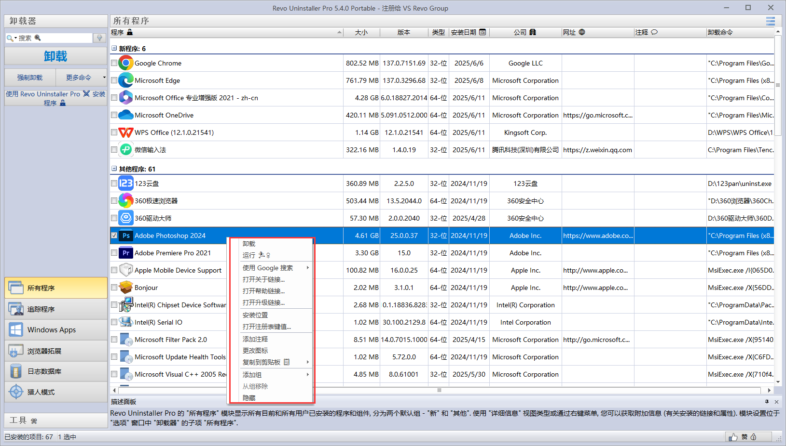Choose 安装位置 in context menu
The height and width of the screenshot is (446, 786).
click(255, 315)
